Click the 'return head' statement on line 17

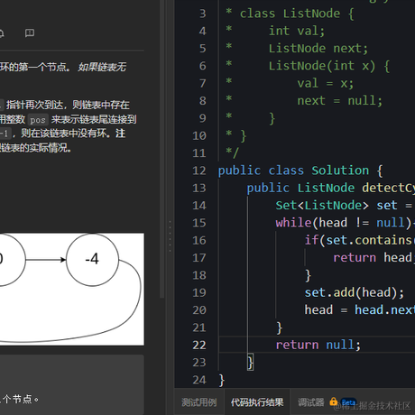(x=373, y=257)
